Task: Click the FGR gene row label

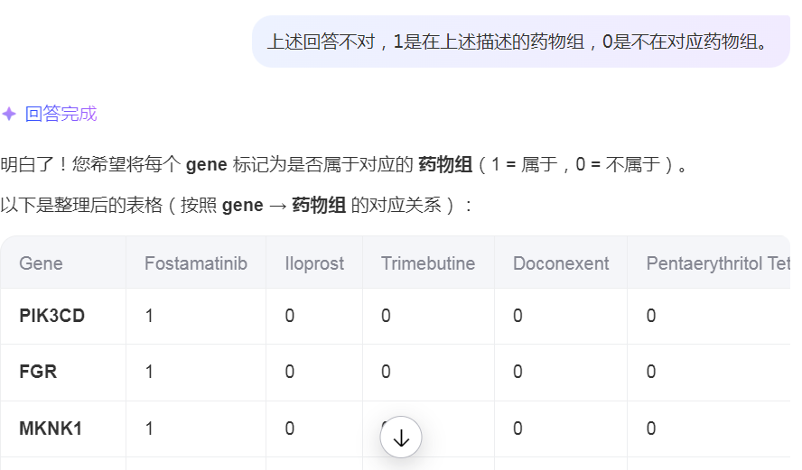Action: click(x=38, y=372)
